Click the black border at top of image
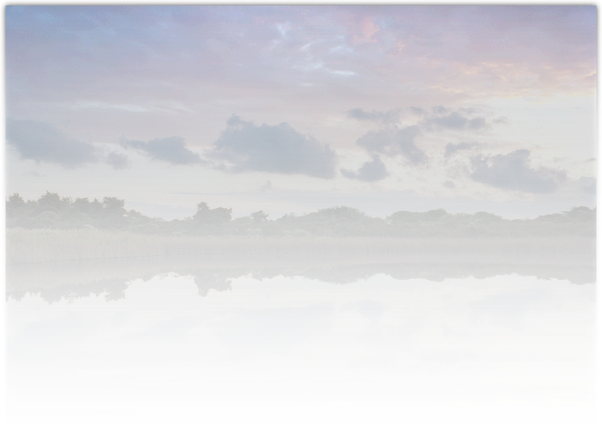The height and width of the screenshot is (431, 602). point(300,3)
